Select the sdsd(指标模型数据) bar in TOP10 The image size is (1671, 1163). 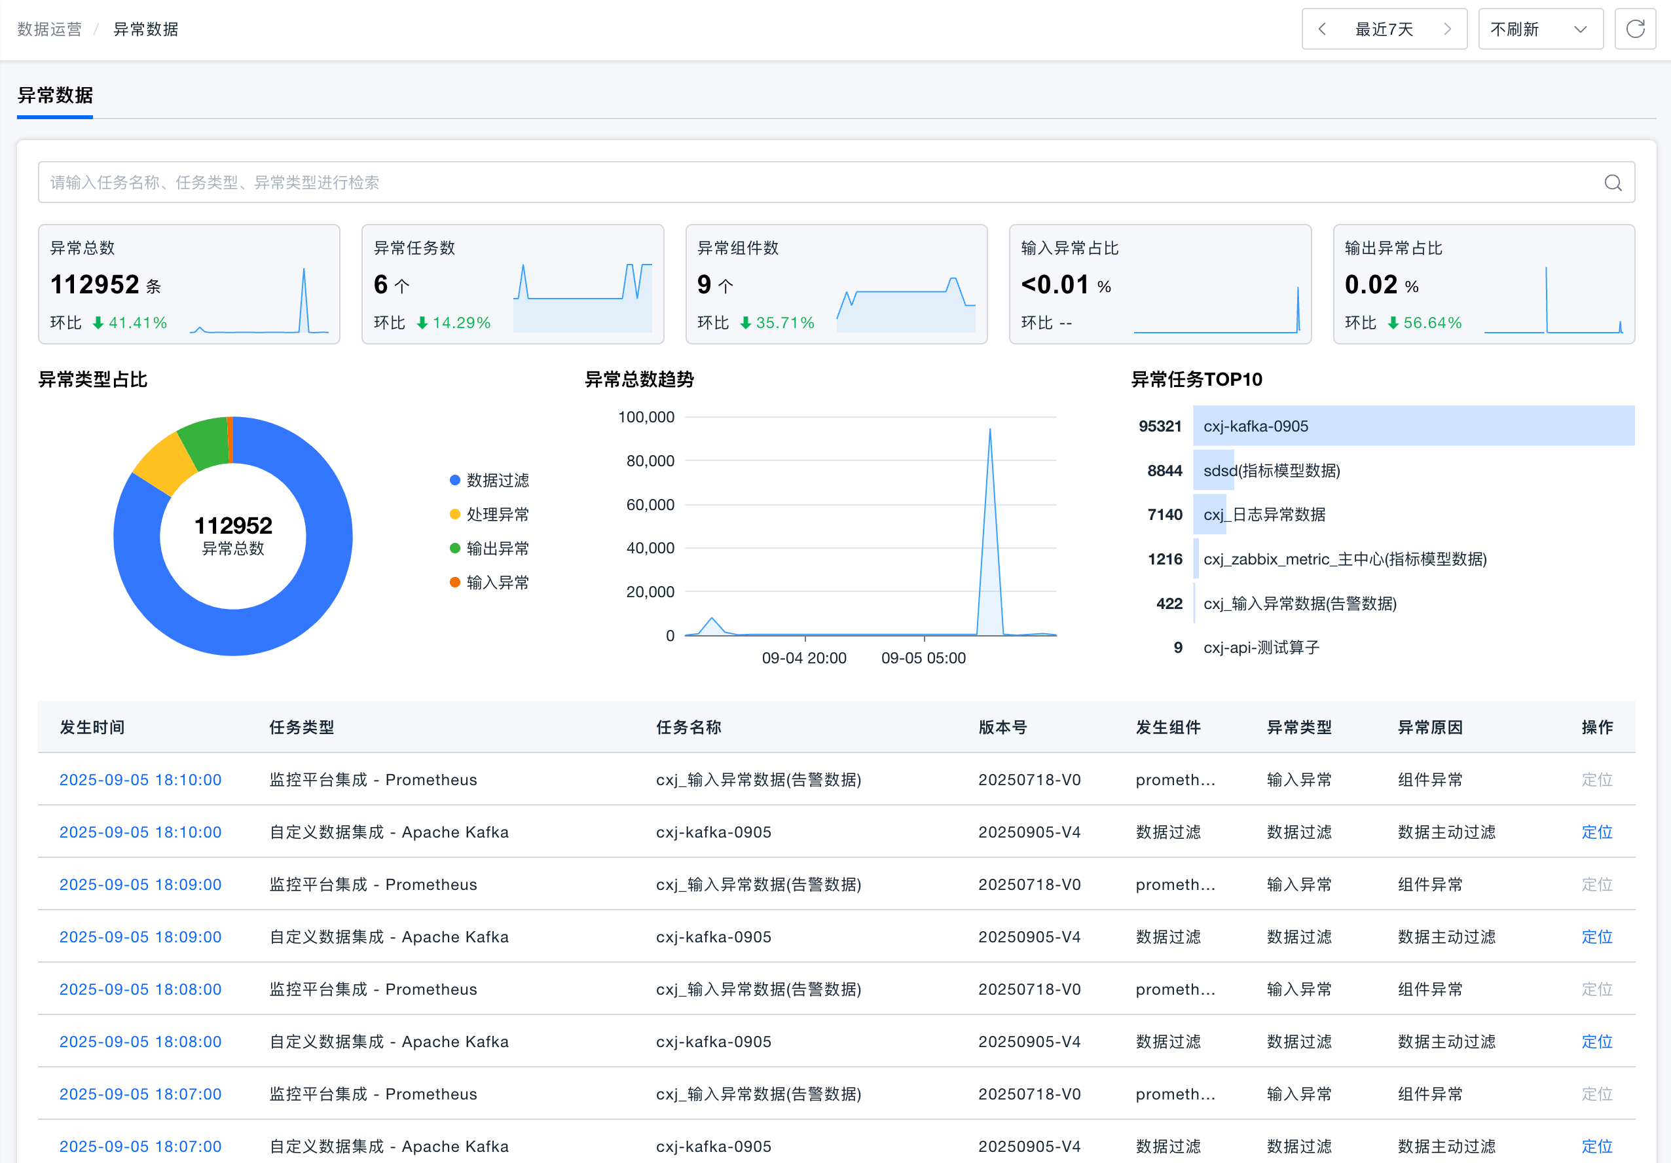(1214, 470)
